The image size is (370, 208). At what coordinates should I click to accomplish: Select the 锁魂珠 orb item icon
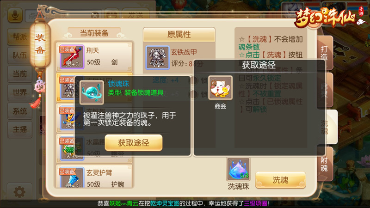tap(92, 92)
